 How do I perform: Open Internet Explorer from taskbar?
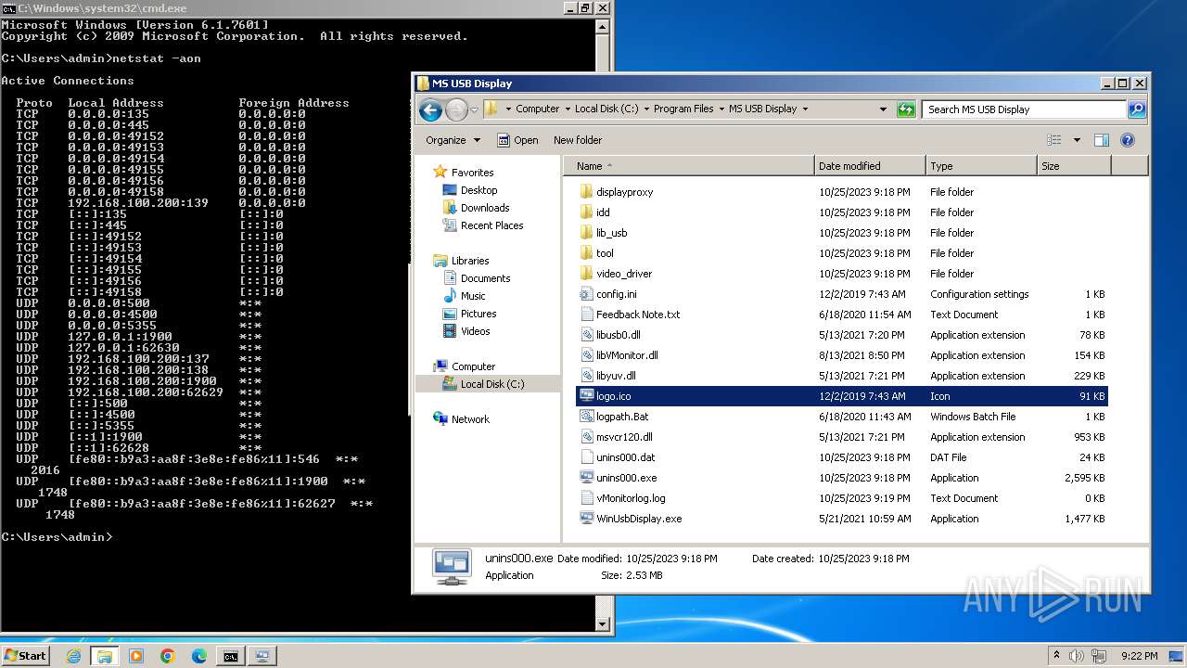74,656
